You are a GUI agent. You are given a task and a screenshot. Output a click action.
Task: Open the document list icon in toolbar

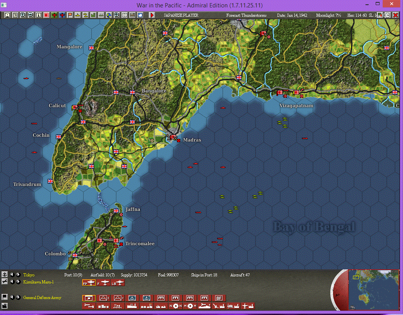click(x=15, y=15)
